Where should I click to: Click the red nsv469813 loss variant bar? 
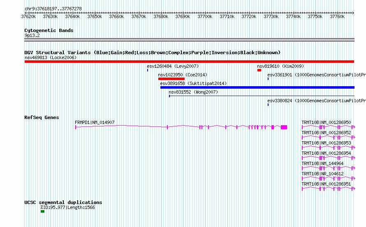(189, 62)
